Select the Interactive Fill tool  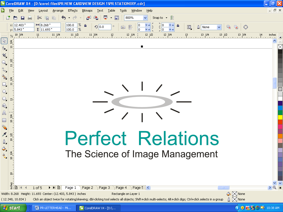tap(4, 156)
